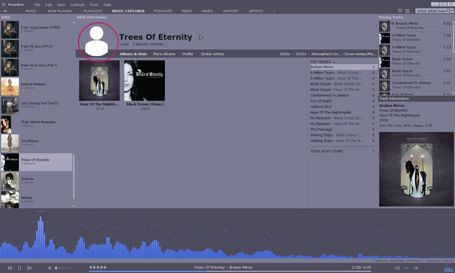The image size is (455, 273).
Task: Open the comment bubble panel icon
Action: [x=400, y=11]
